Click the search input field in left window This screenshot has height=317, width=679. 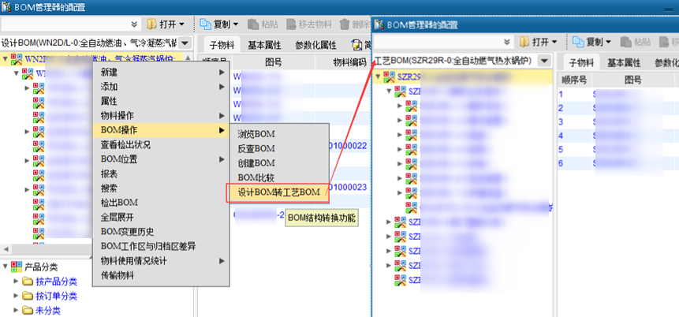[64, 24]
